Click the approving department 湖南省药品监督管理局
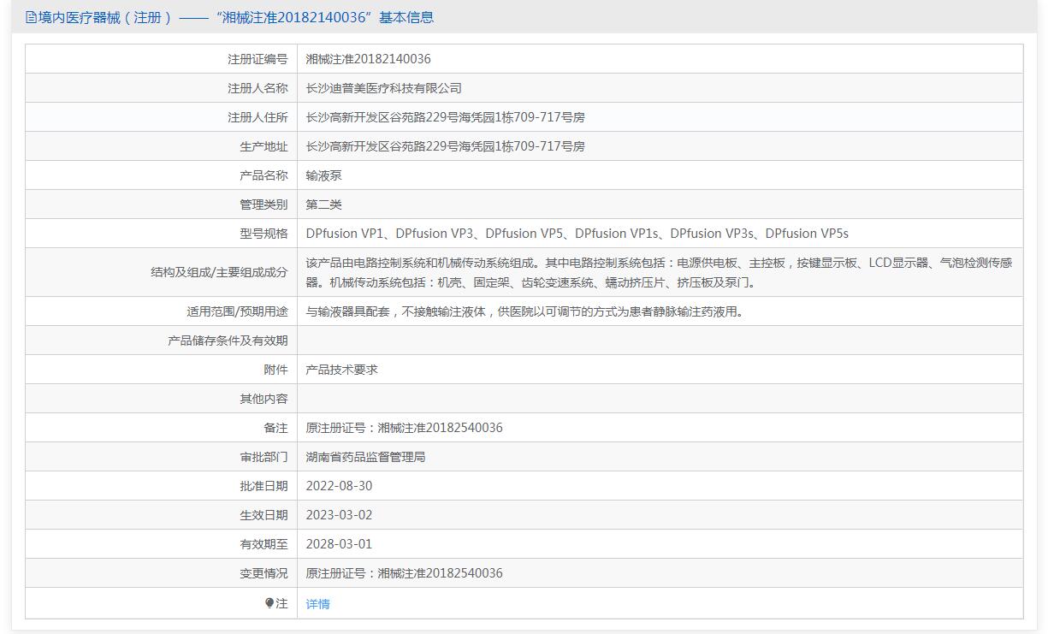The image size is (1048, 634). [x=365, y=457]
